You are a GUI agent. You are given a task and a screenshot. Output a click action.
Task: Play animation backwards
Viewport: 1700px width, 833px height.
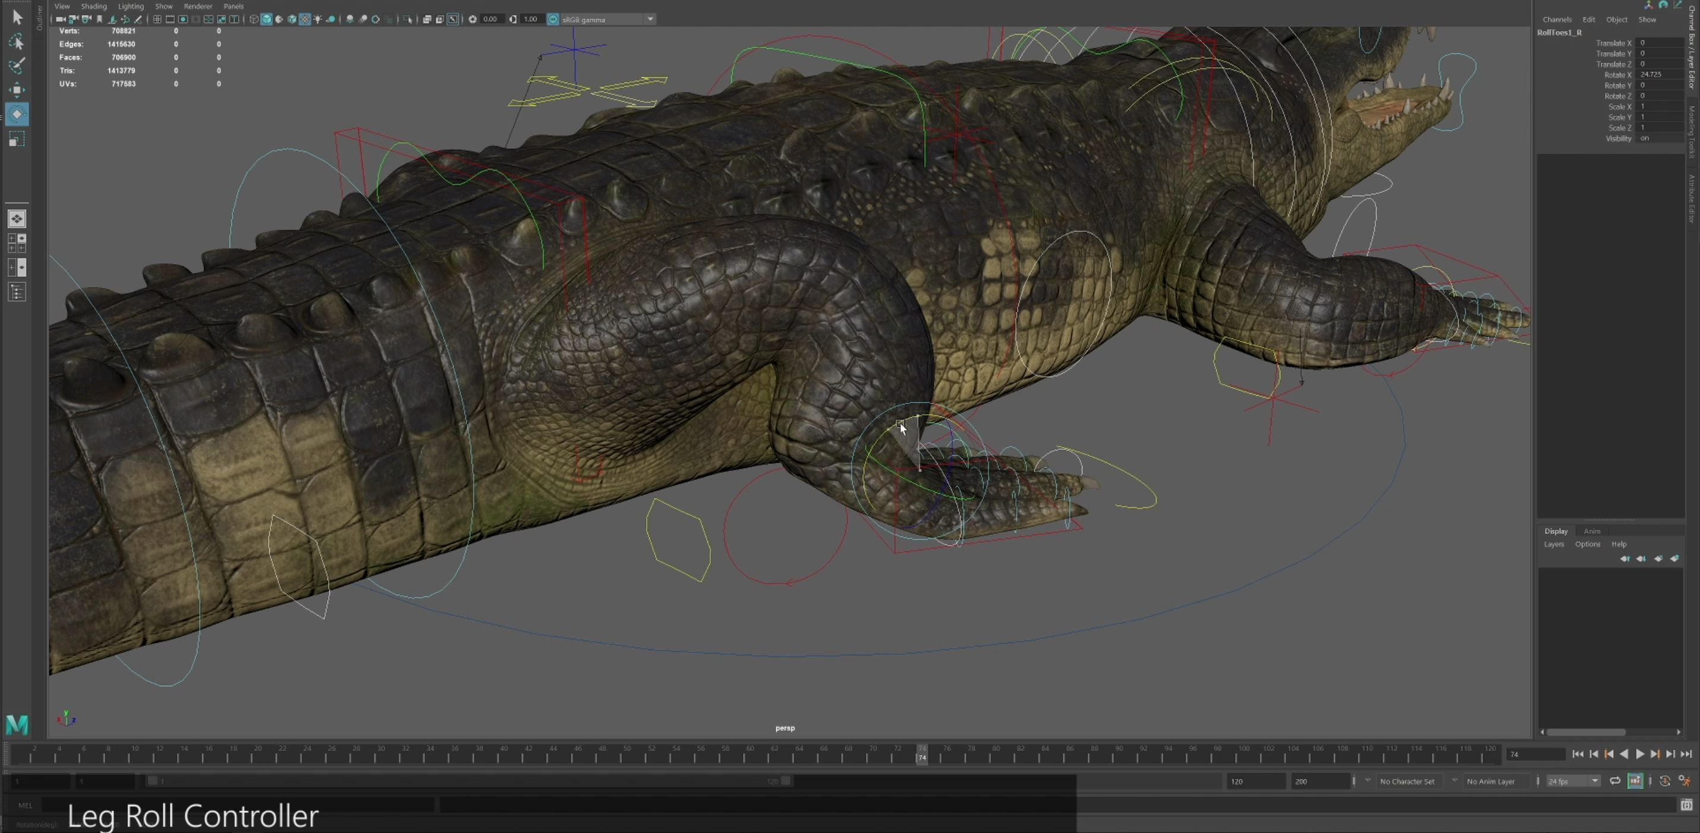tap(1624, 754)
